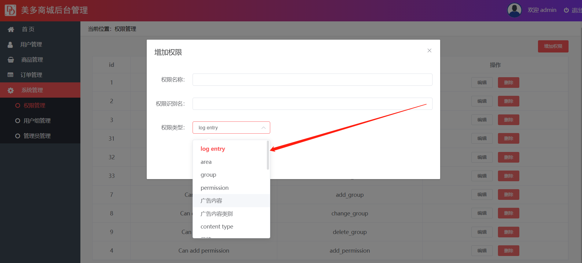Click 删除 for row id 3

coord(509,120)
